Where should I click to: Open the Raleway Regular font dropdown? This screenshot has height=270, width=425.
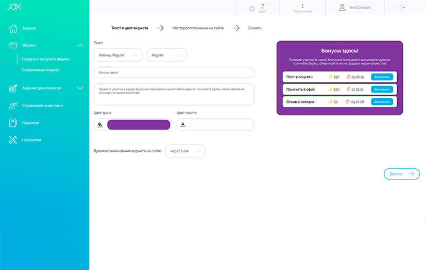coord(118,55)
